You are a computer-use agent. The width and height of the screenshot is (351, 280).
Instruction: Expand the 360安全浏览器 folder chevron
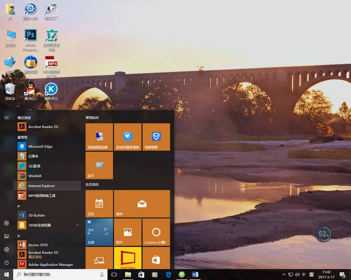point(78,225)
